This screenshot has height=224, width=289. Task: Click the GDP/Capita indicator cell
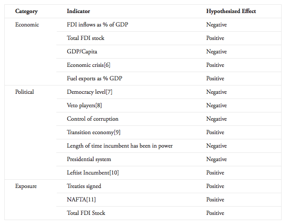coord(82,52)
